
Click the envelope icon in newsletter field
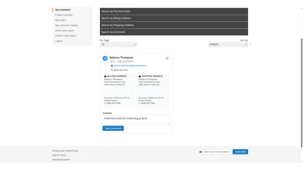tap(201, 152)
